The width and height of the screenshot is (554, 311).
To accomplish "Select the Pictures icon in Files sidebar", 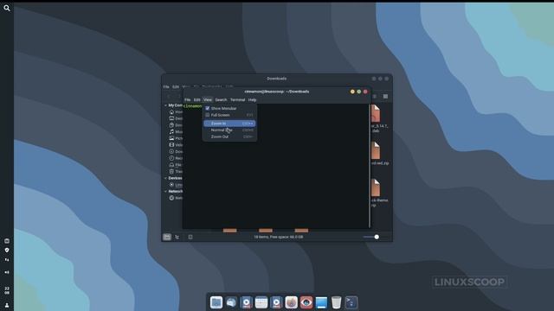I will click(x=171, y=138).
